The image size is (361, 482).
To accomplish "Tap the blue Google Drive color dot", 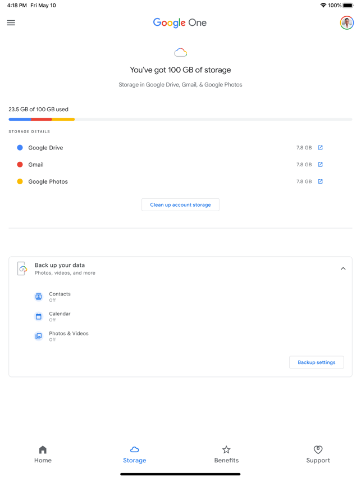I will (20, 148).
